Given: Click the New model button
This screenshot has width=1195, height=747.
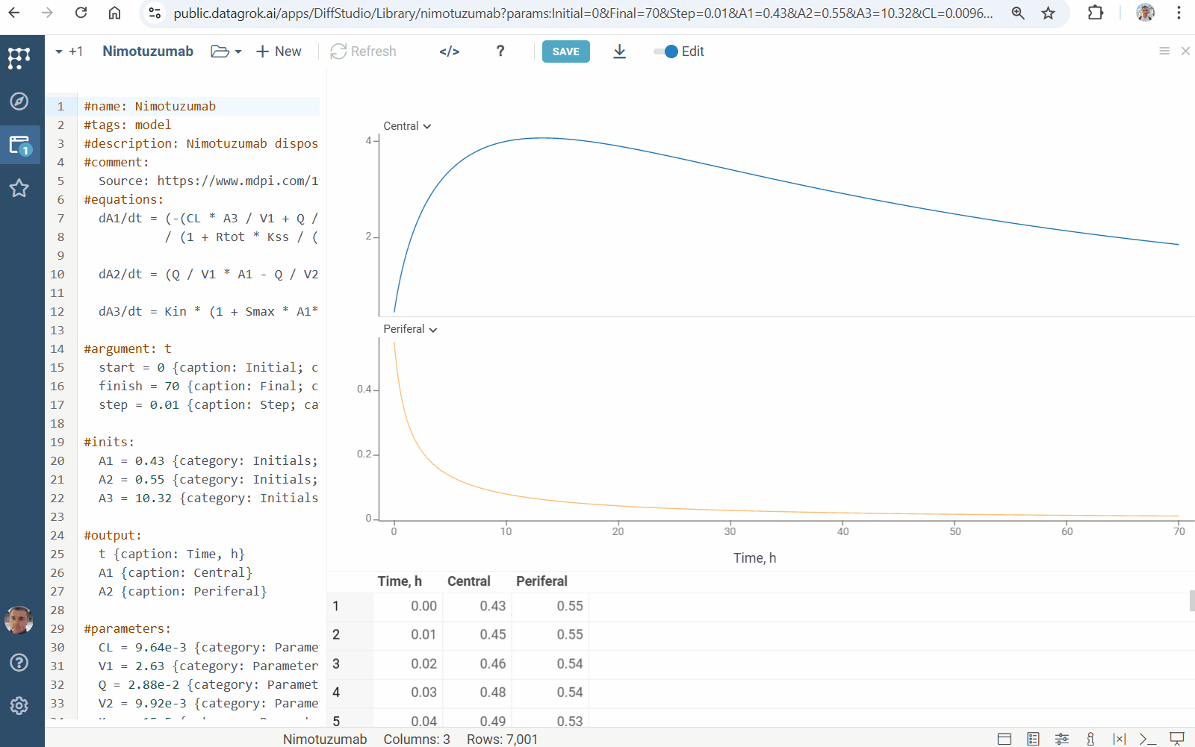Looking at the screenshot, I should [279, 51].
